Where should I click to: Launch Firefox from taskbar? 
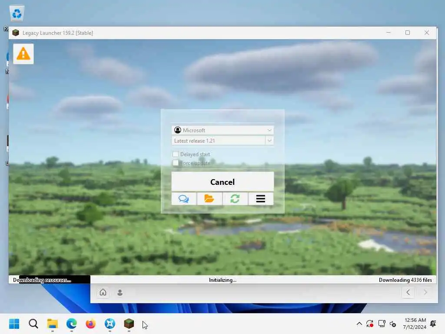[x=90, y=324]
